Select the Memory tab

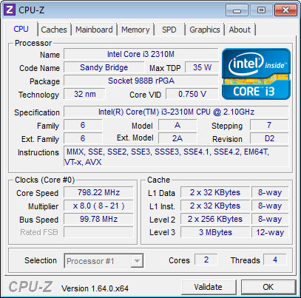point(135,30)
